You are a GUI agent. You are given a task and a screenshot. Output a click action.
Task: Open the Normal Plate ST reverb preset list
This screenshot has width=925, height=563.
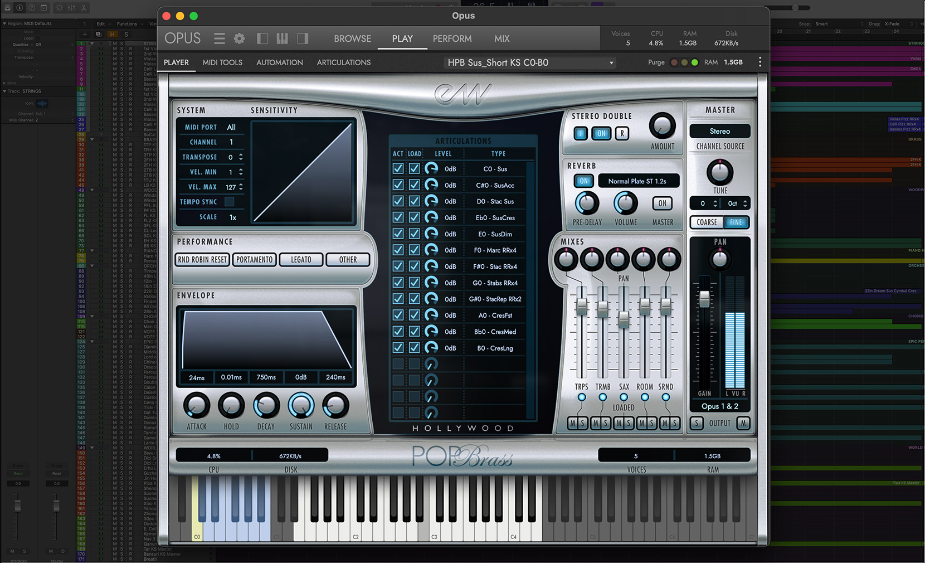[639, 181]
